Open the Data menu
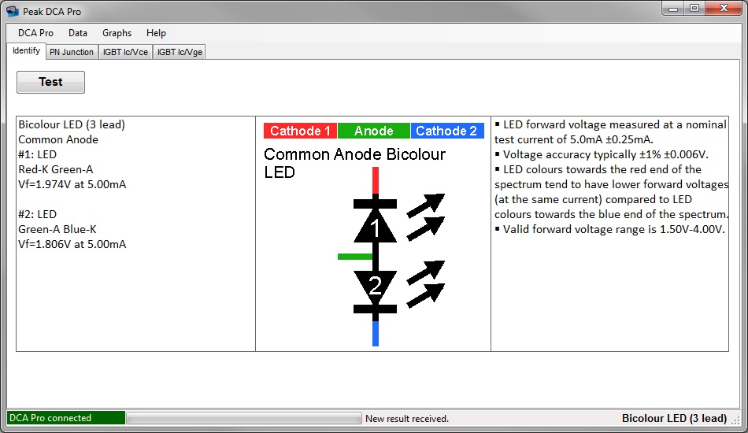The image size is (748, 433). pyautogui.click(x=78, y=33)
